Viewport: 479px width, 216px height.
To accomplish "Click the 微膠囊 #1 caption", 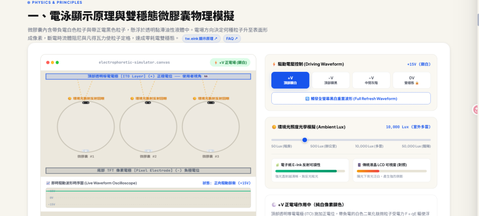I will [x=86, y=157].
